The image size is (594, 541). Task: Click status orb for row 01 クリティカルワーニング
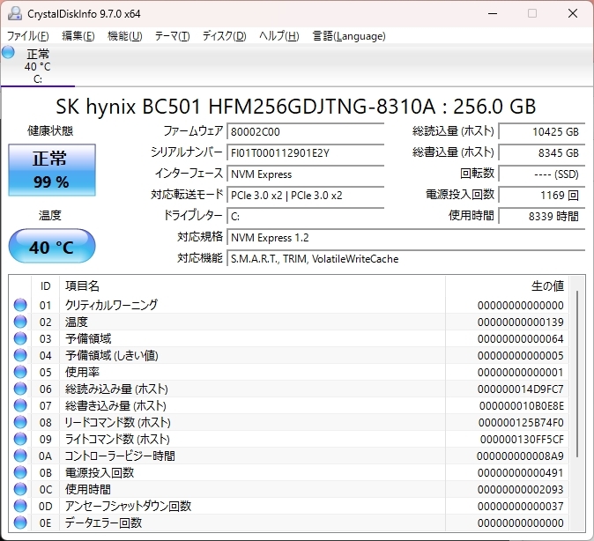(x=20, y=305)
